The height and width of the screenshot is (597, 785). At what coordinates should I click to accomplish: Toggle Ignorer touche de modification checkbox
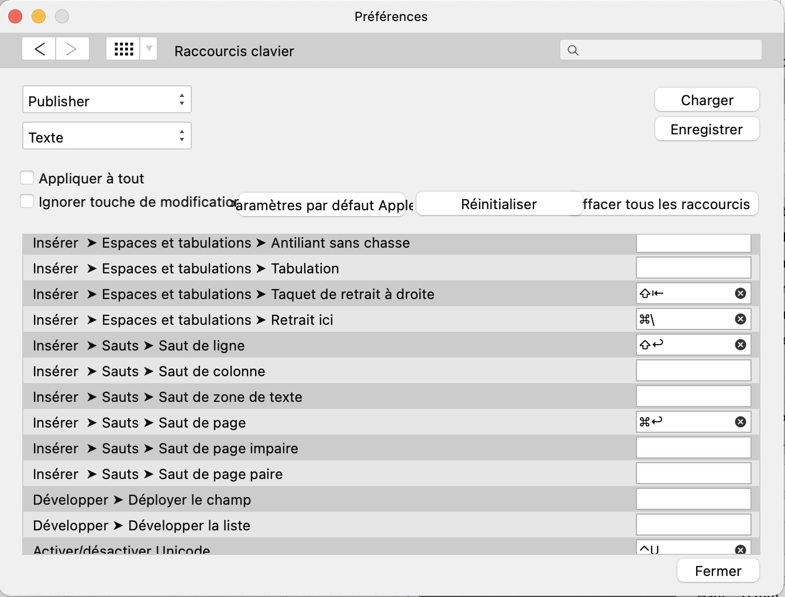[x=27, y=202]
